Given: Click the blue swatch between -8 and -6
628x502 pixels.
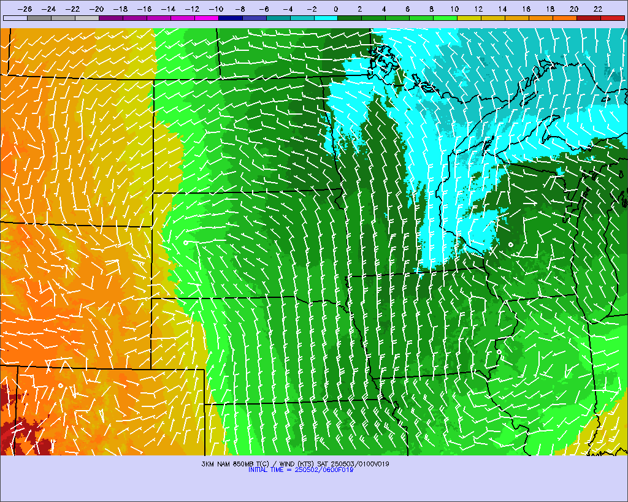Looking at the screenshot, I should [x=255, y=18].
